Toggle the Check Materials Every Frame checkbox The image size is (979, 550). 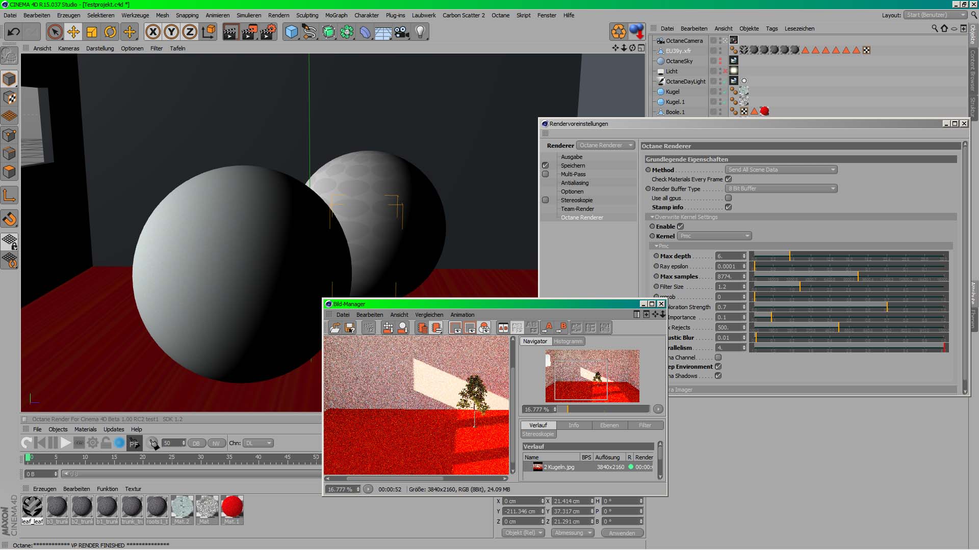point(728,179)
